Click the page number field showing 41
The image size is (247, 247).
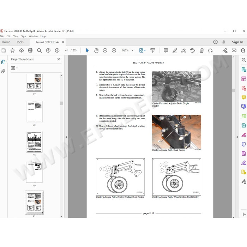point(66,50)
